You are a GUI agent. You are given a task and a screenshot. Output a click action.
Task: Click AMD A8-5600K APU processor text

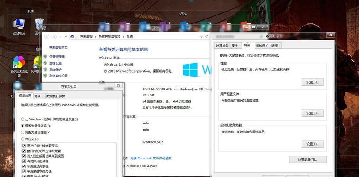(176, 89)
